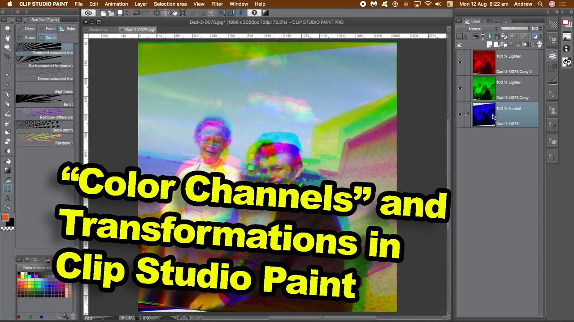Image resolution: width=574 pixels, height=322 pixels.
Task: Select the Auto select magic wand tool
Action: click(x=8, y=76)
